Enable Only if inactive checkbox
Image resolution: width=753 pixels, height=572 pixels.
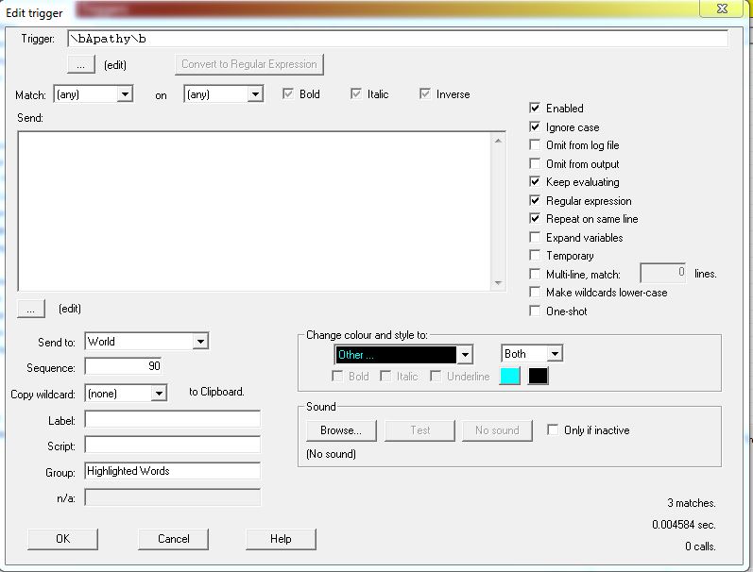pyautogui.click(x=553, y=429)
